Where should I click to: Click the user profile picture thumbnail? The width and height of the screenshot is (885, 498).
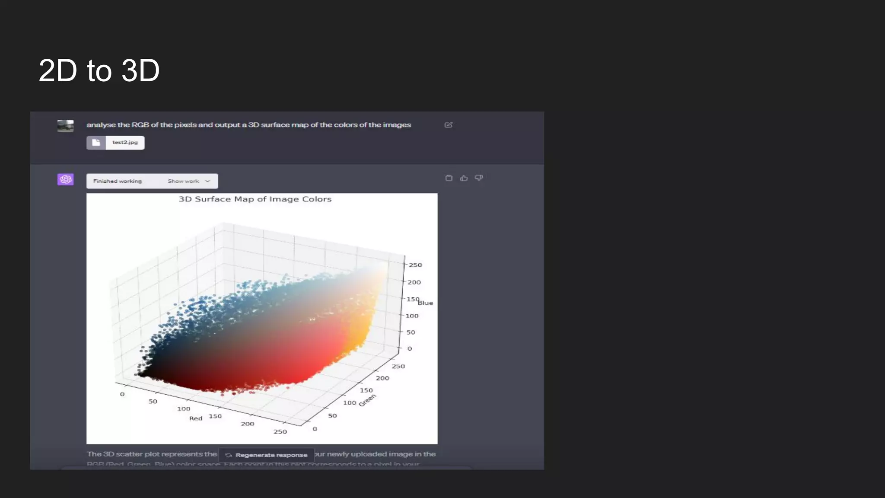point(66,126)
